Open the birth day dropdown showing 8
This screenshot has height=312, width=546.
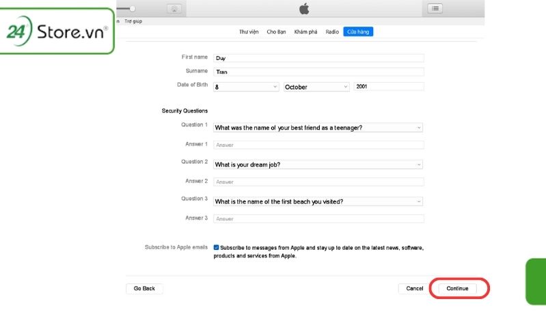(x=246, y=87)
